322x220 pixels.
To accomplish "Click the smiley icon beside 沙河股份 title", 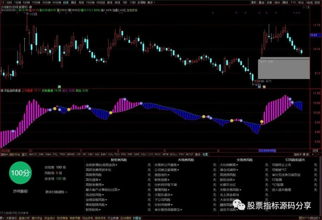I will coord(31,7).
